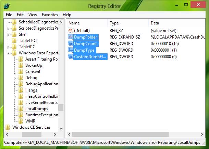
Task: Click tree pane scroll right arrow
Action: click(x=55, y=134)
